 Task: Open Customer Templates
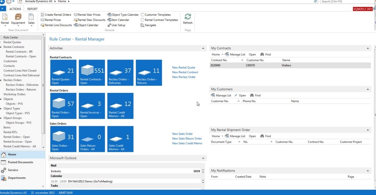click(156, 15)
